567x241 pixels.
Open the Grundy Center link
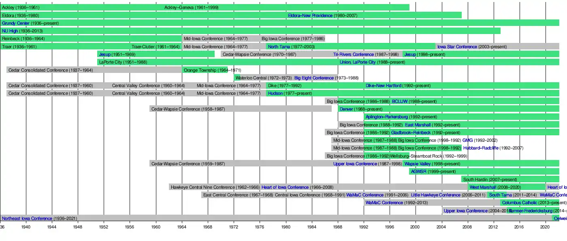coord(15,23)
